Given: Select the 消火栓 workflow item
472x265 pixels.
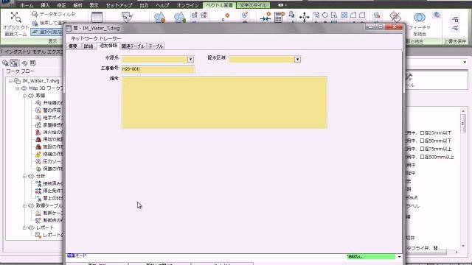Looking at the screenshot, I should (49, 132).
